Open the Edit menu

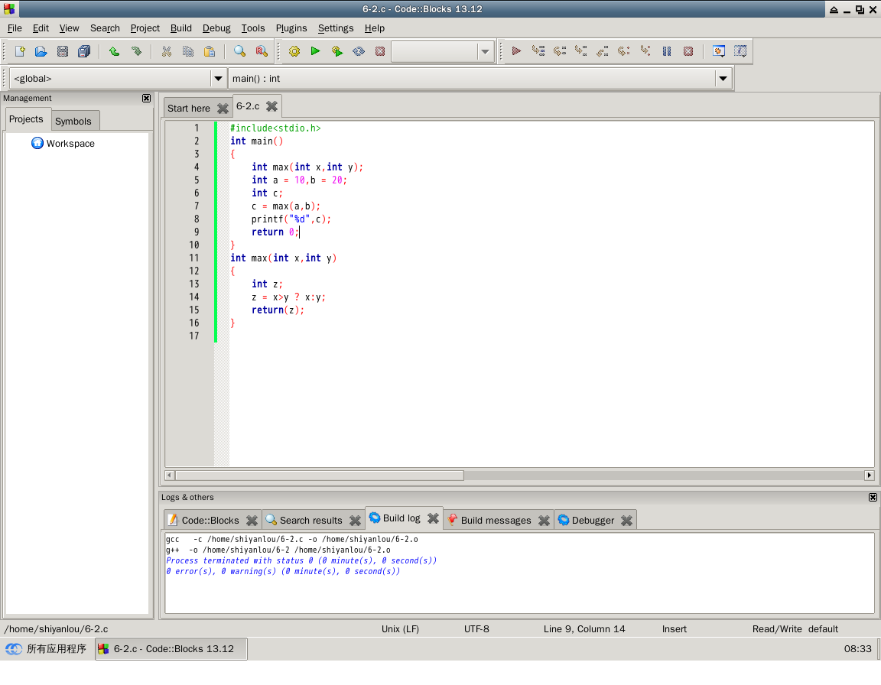41,28
